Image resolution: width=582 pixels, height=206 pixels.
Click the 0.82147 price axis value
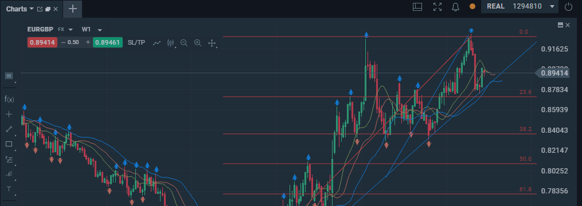555,150
